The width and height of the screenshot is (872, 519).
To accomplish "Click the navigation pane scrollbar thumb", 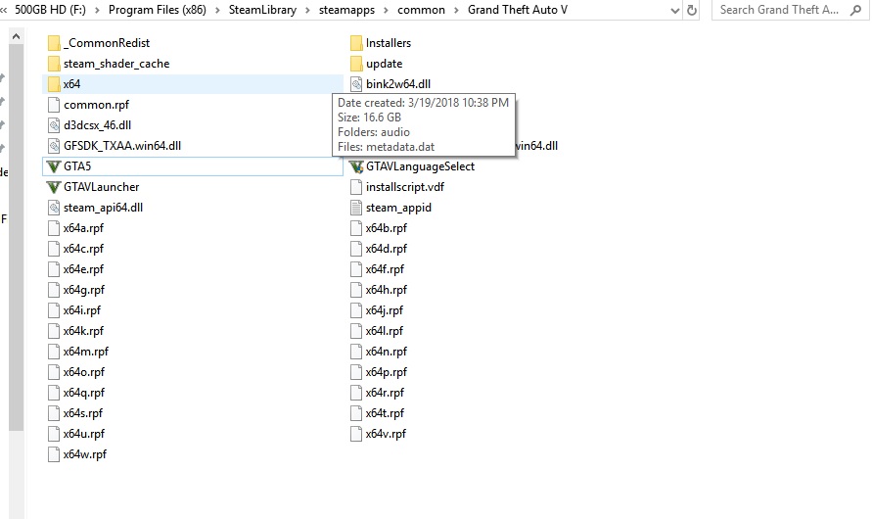I will point(16,238).
